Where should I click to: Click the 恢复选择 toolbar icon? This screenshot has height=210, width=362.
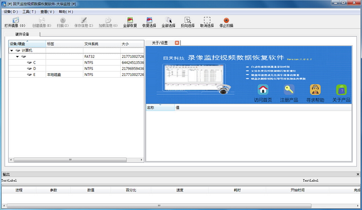[x=149, y=20]
